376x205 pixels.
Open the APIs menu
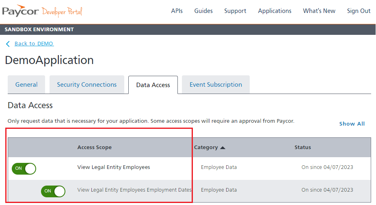click(177, 11)
